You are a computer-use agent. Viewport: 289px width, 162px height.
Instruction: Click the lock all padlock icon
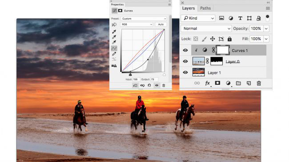coord(229,39)
